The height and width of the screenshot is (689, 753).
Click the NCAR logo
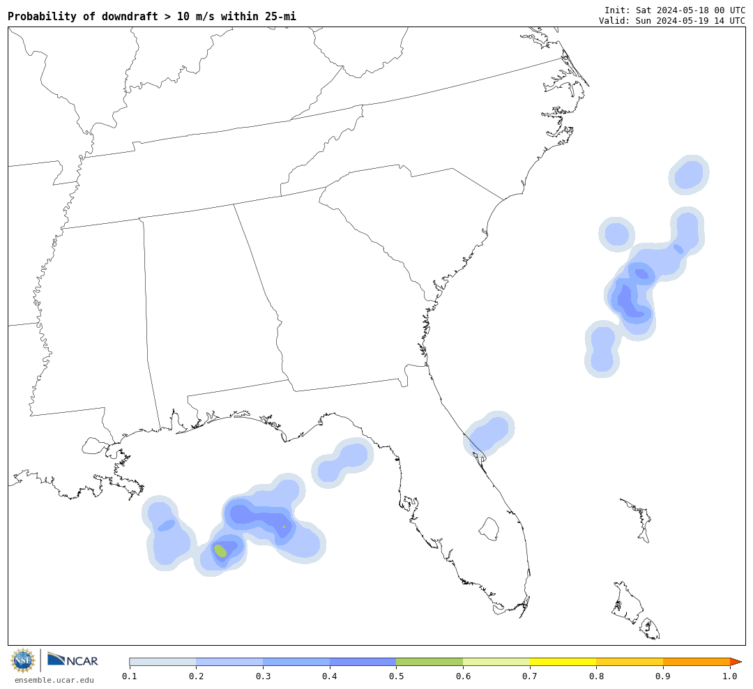click(73, 660)
